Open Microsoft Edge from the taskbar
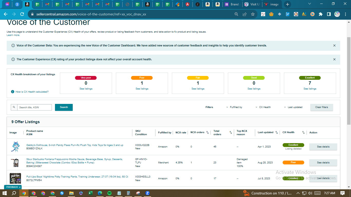This screenshot has width=351, height=197. pyautogui.click(x=100, y=193)
